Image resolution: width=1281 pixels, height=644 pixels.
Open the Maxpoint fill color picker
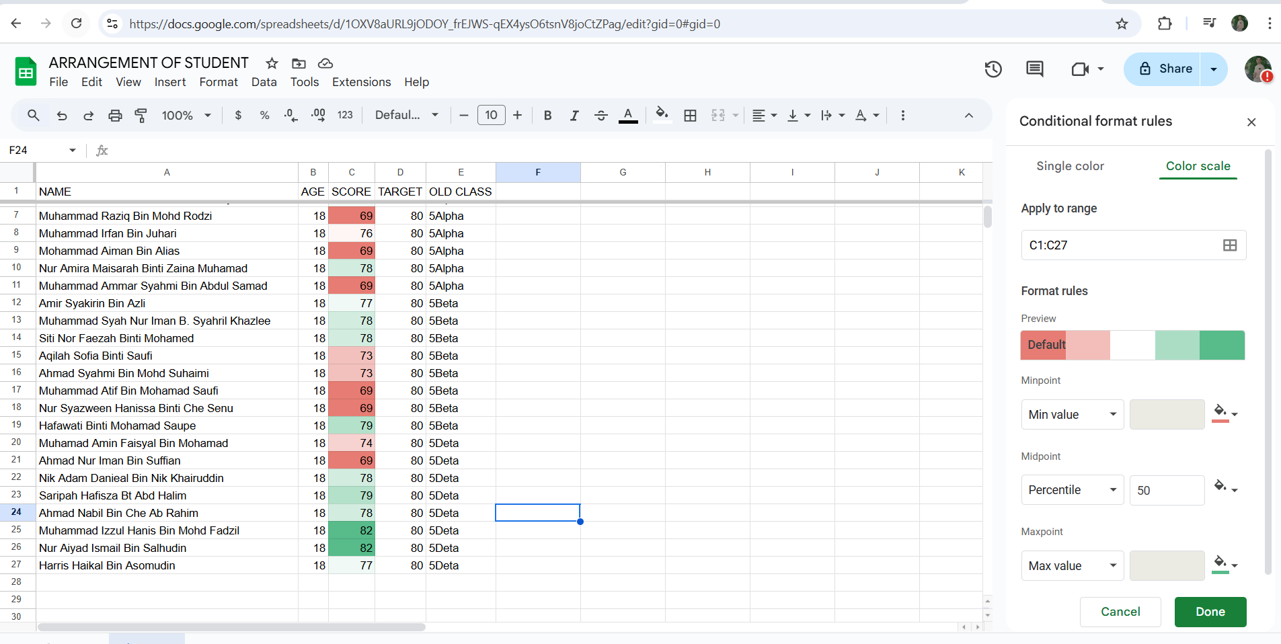(x=1225, y=564)
